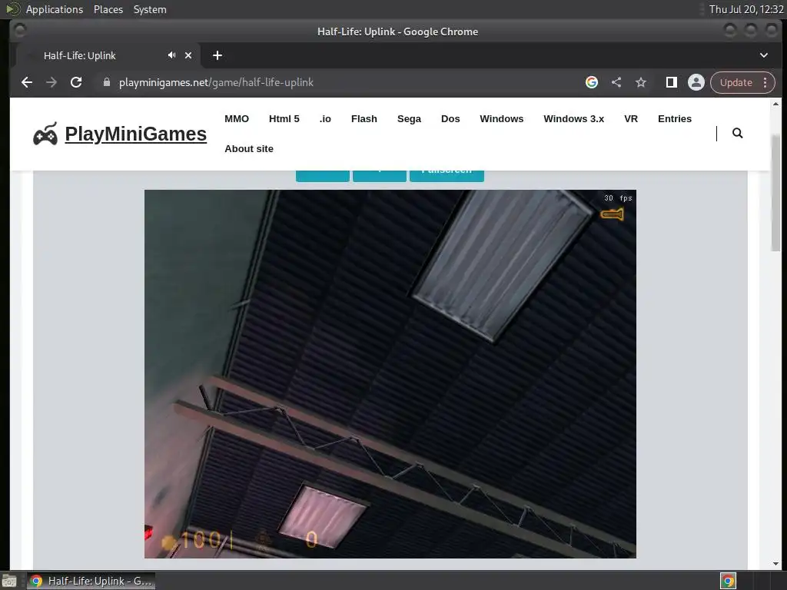Open Google account sign-in icon
The width and height of the screenshot is (787, 590).
[x=592, y=82]
